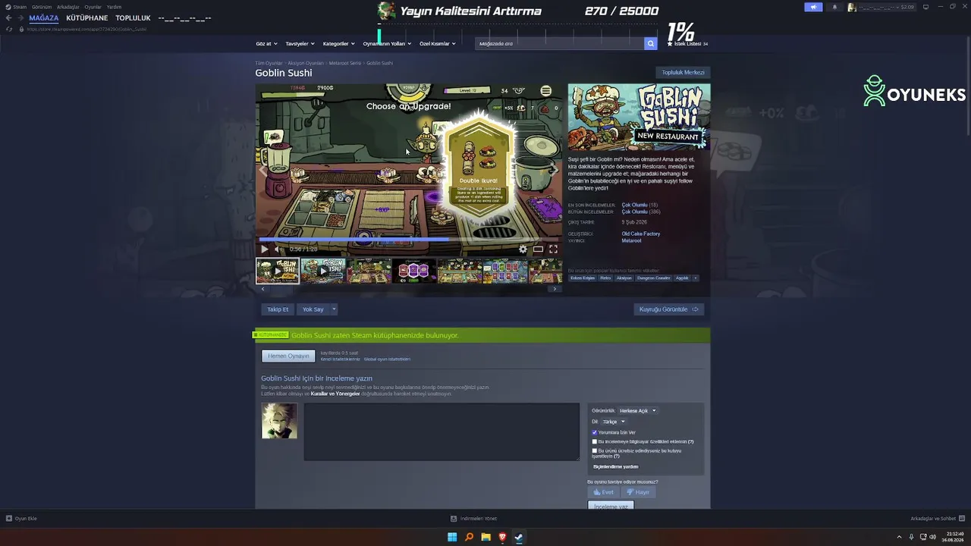971x546 pixels.
Task: Open the Göz at dropdown
Action: pos(266,44)
